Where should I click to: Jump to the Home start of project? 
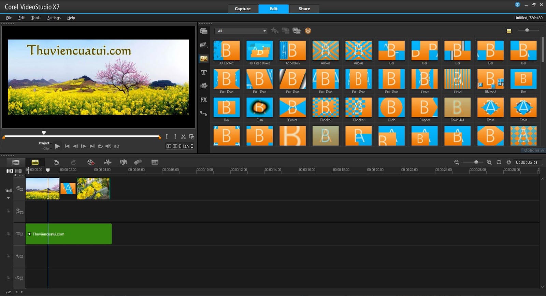point(67,146)
